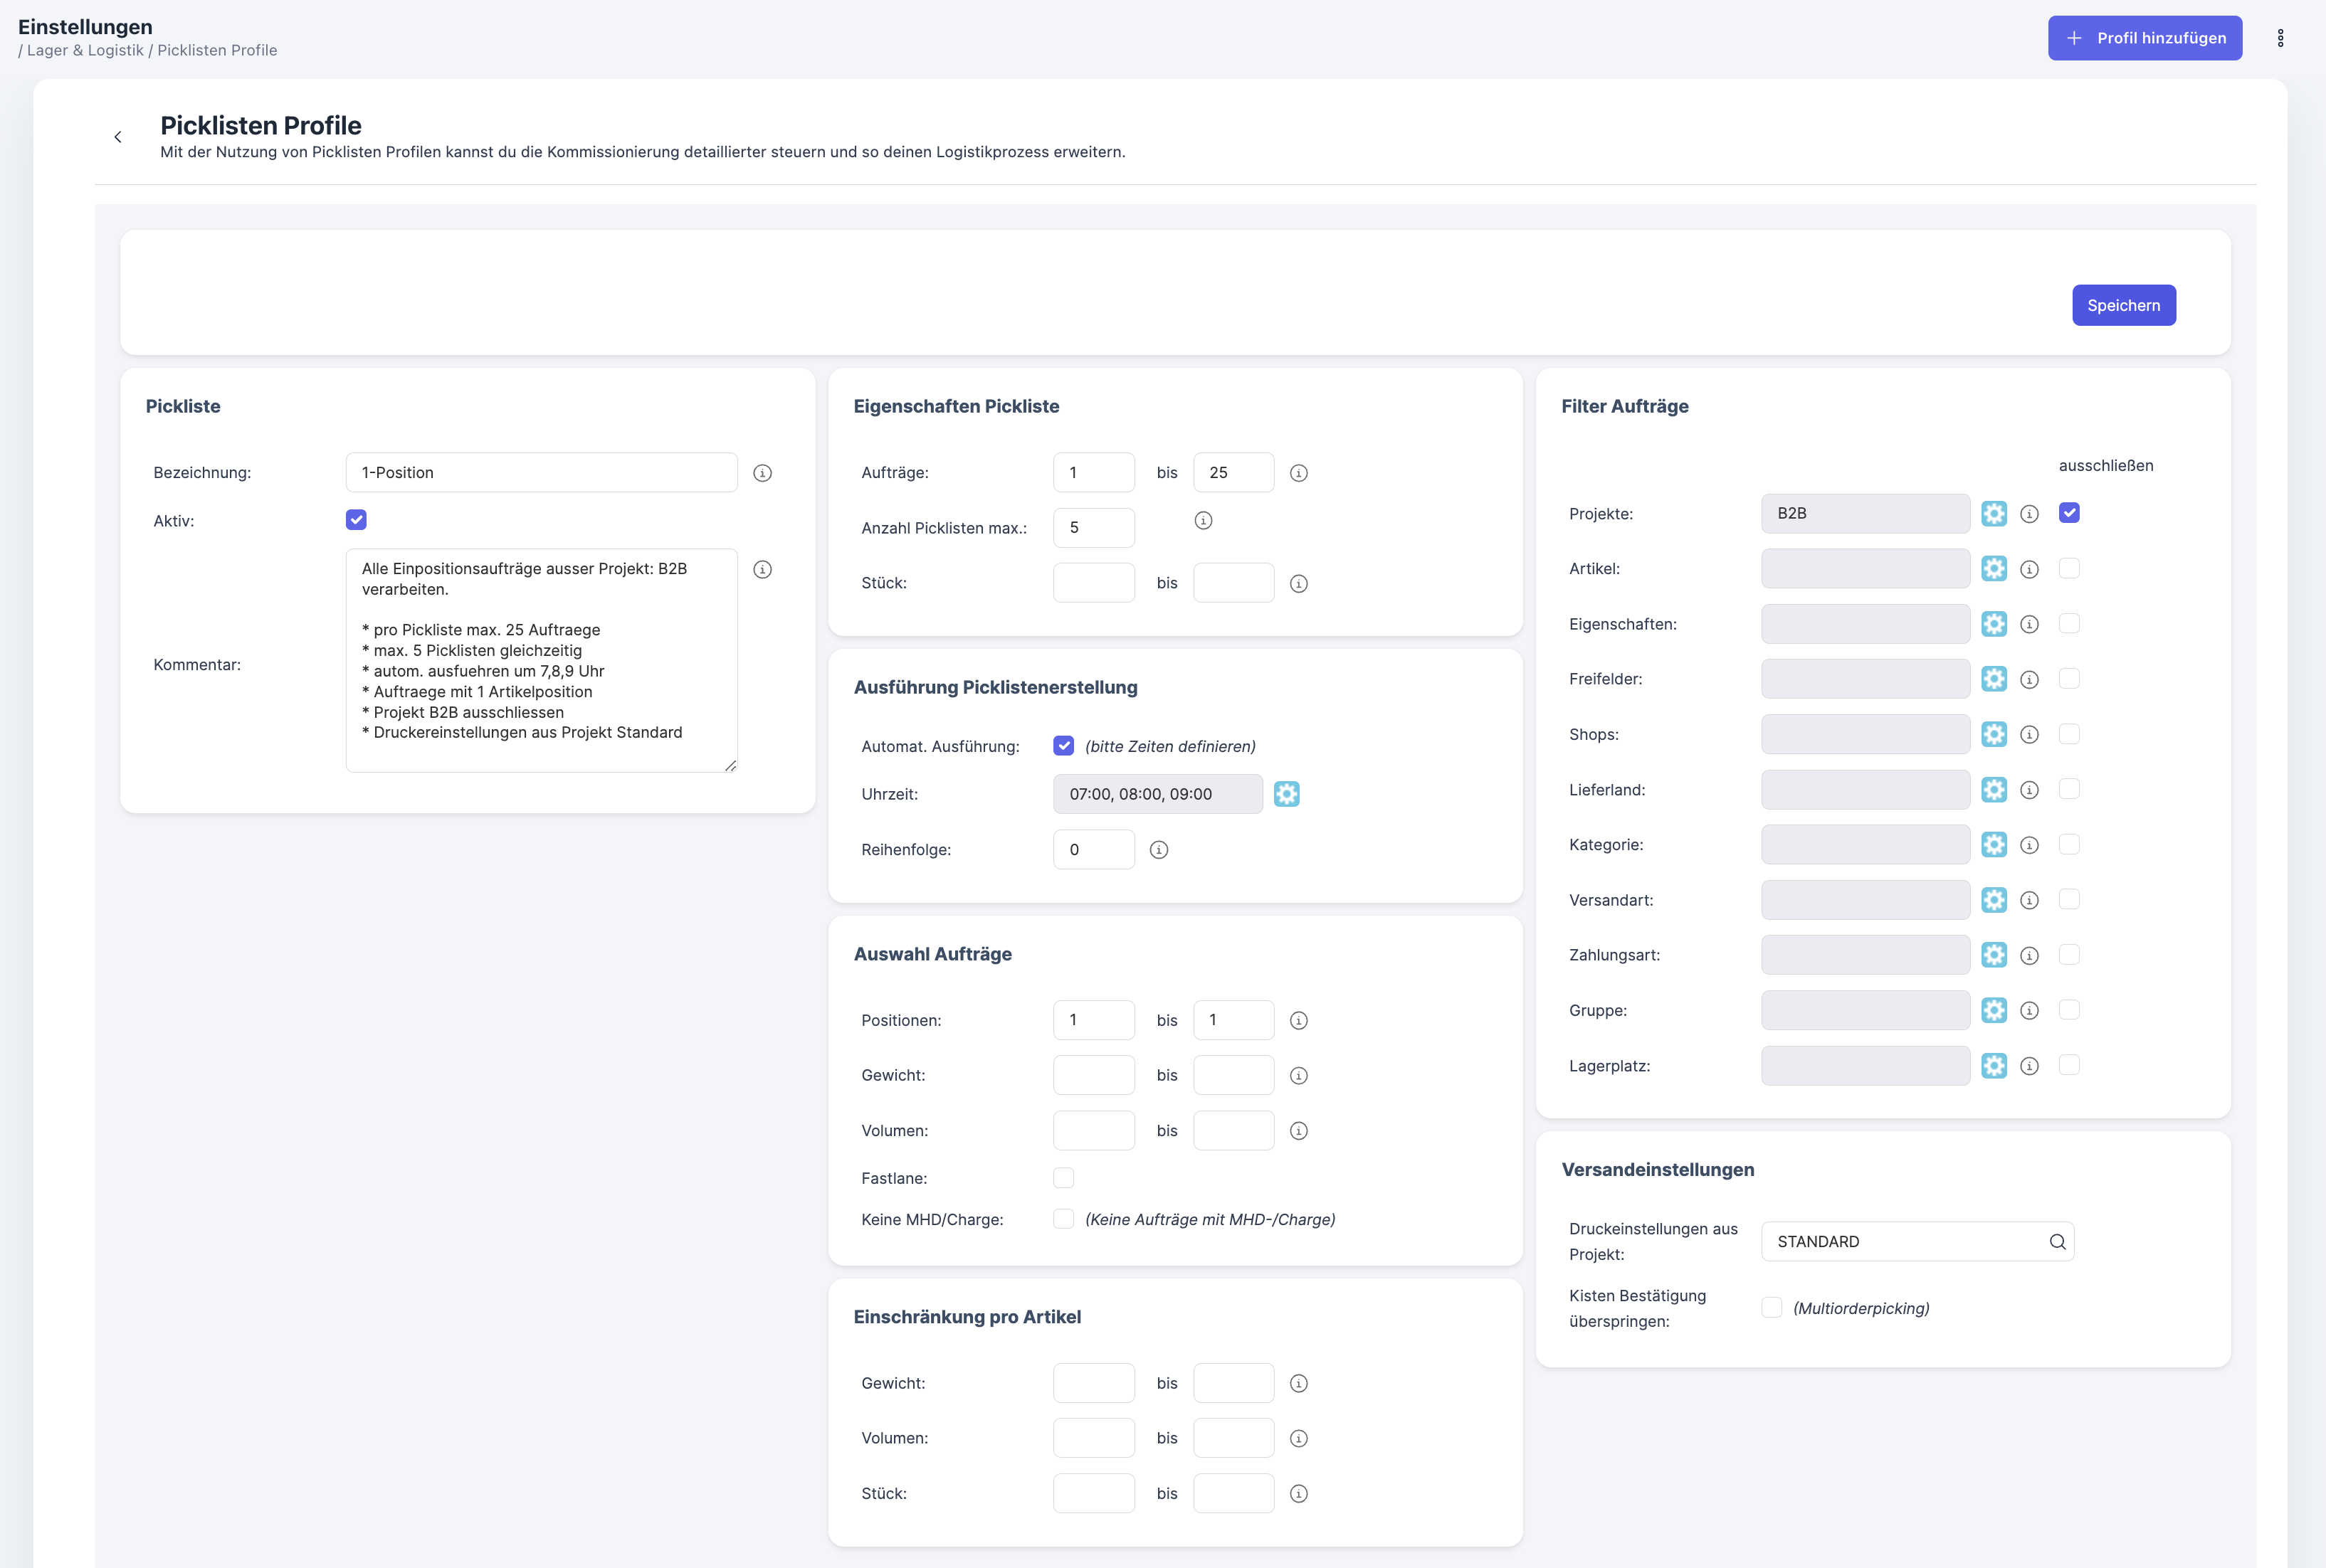Click info icon next to Reihenfolge
Viewport: 2326px width, 1568px height.
1159,850
